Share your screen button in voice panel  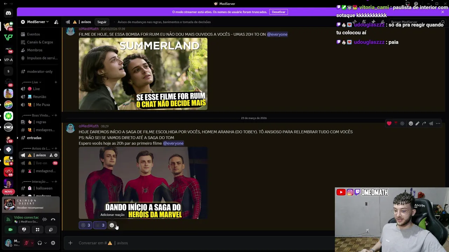pyautogui.click(x=24, y=230)
